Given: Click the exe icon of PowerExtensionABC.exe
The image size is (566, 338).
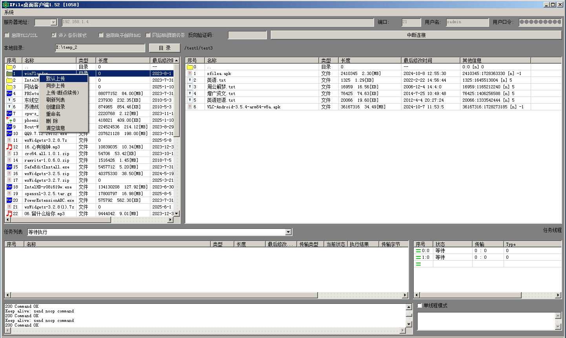Looking at the screenshot, I should coord(9,200).
